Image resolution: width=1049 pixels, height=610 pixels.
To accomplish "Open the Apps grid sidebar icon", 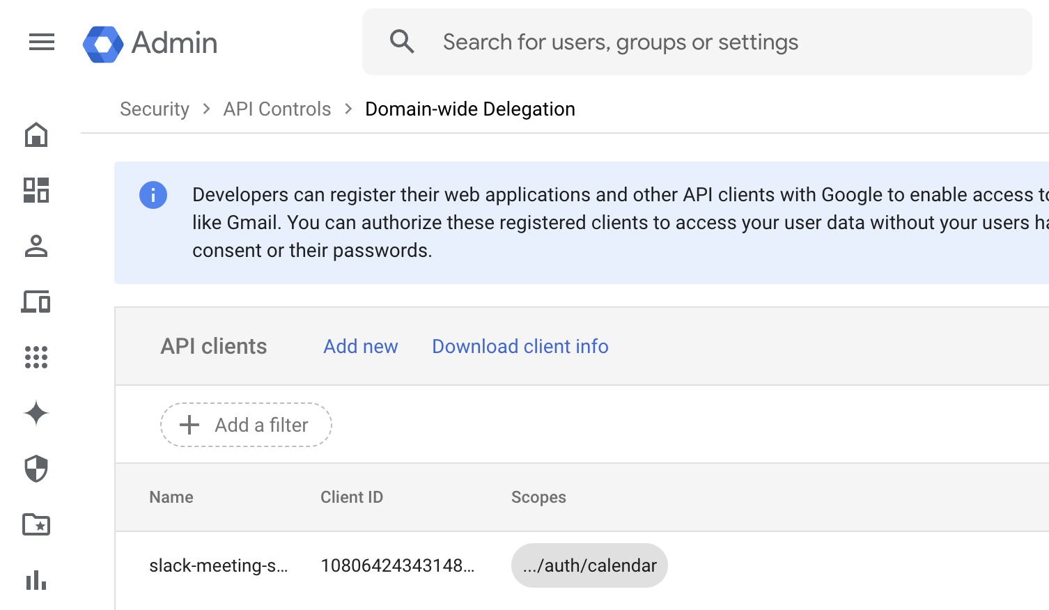I will coord(36,357).
